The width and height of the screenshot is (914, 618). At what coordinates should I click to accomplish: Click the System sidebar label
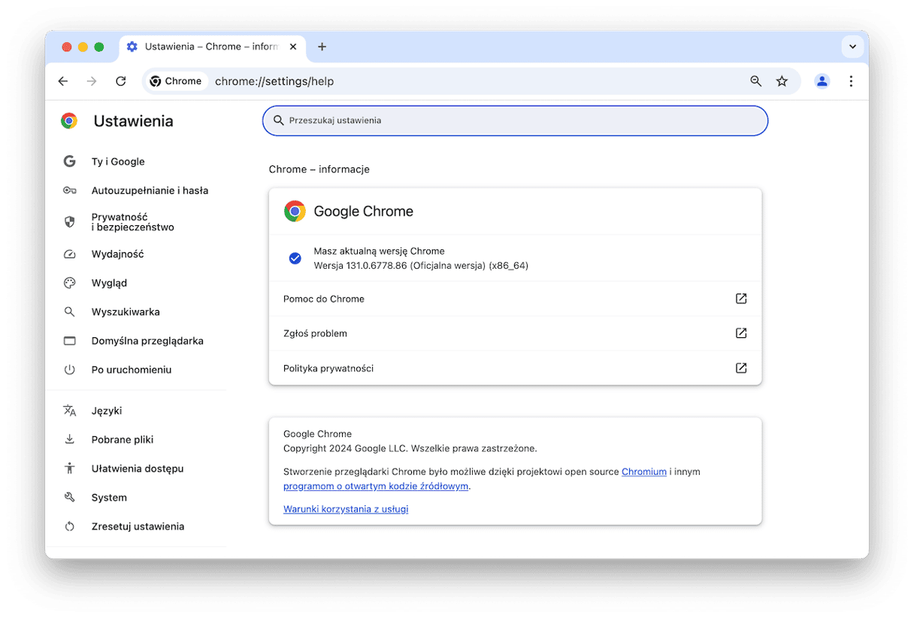click(x=109, y=498)
